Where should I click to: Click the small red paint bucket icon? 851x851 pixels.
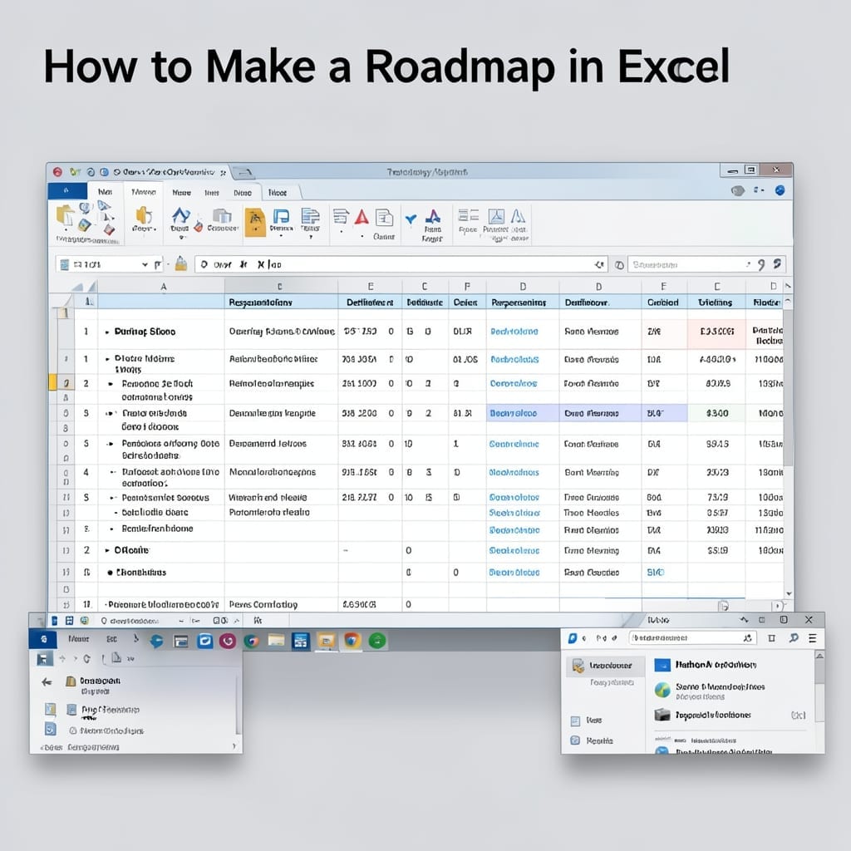(199, 227)
